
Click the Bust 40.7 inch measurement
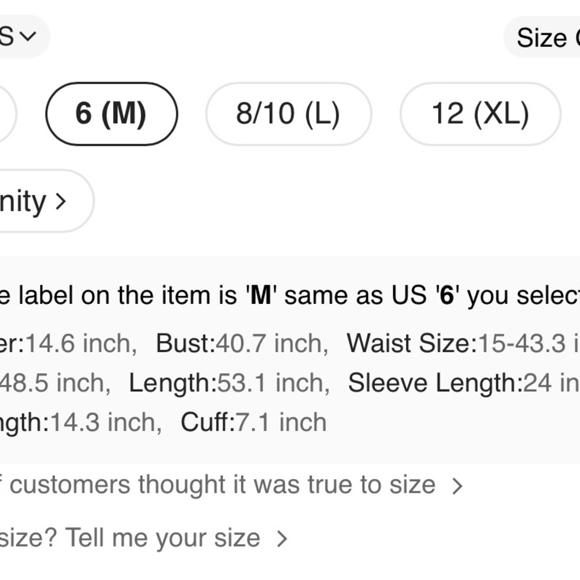[241, 343]
